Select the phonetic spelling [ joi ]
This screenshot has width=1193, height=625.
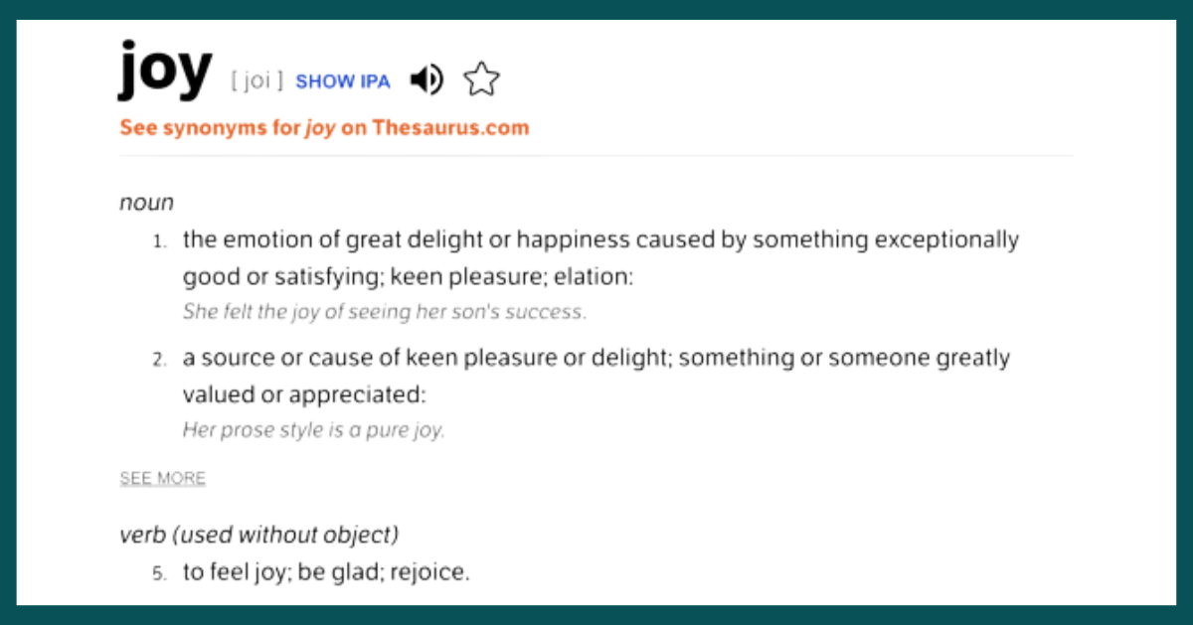(x=257, y=81)
